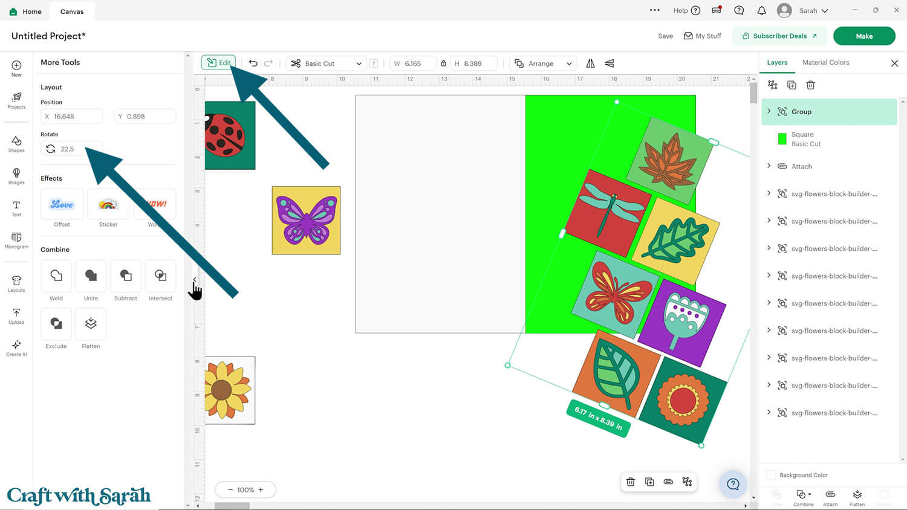Open the Arrange dropdown
The width and height of the screenshot is (907, 510).
pos(543,63)
